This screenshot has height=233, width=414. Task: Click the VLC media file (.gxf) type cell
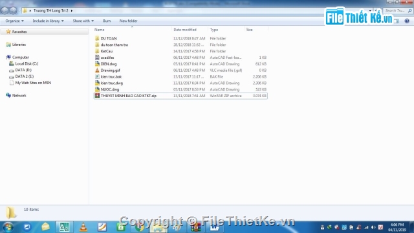[x=226, y=71]
